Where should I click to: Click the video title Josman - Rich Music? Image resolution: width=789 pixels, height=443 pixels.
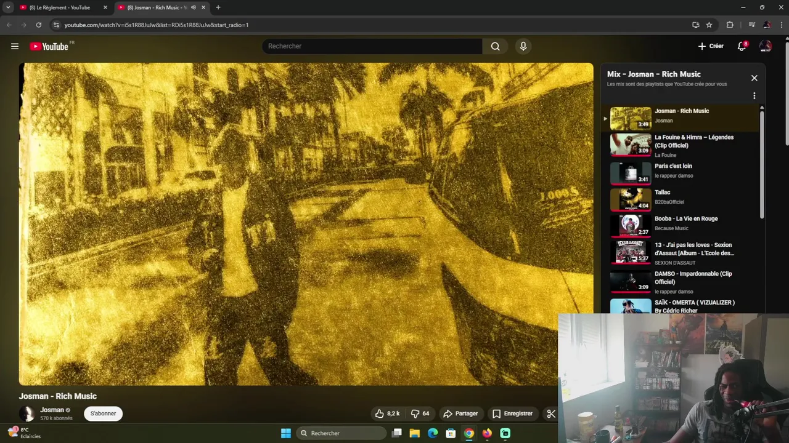(x=58, y=396)
